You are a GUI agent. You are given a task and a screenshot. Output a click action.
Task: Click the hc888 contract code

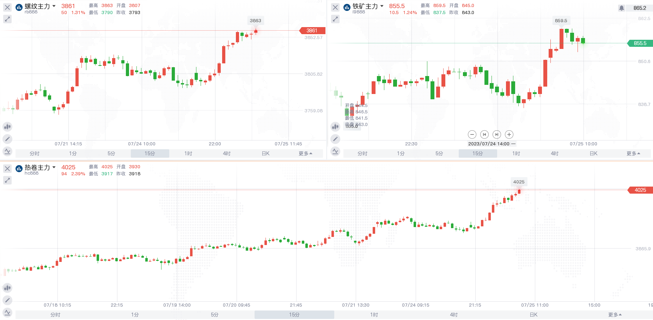point(31,173)
